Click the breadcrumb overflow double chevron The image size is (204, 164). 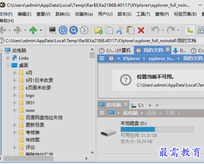pos(119,59)
